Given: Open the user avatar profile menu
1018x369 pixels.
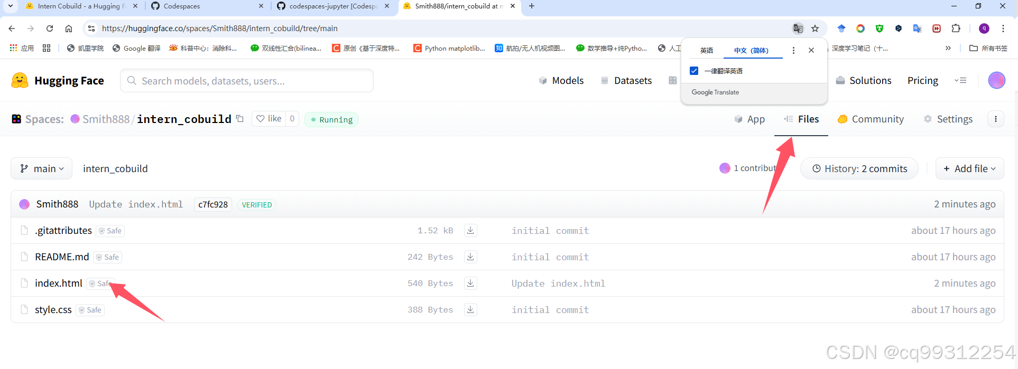Looking at the screenshot, I should (x=996, y=80).
